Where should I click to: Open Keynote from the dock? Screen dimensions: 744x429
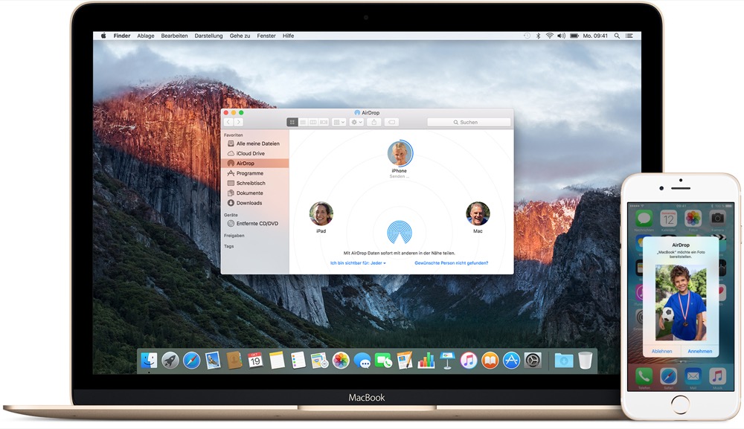coord(447,361)
